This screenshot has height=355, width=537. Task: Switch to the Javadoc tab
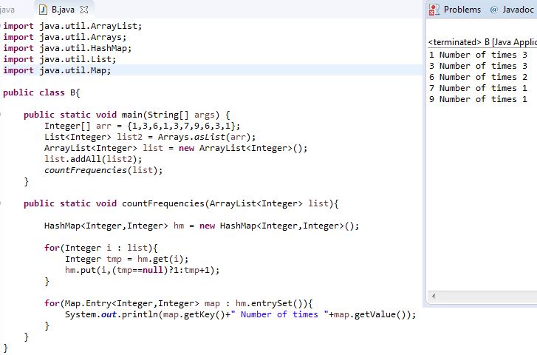coord(518,10)
